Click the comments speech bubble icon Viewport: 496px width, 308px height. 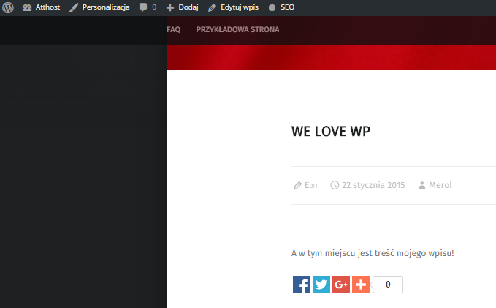pos(143,7)
